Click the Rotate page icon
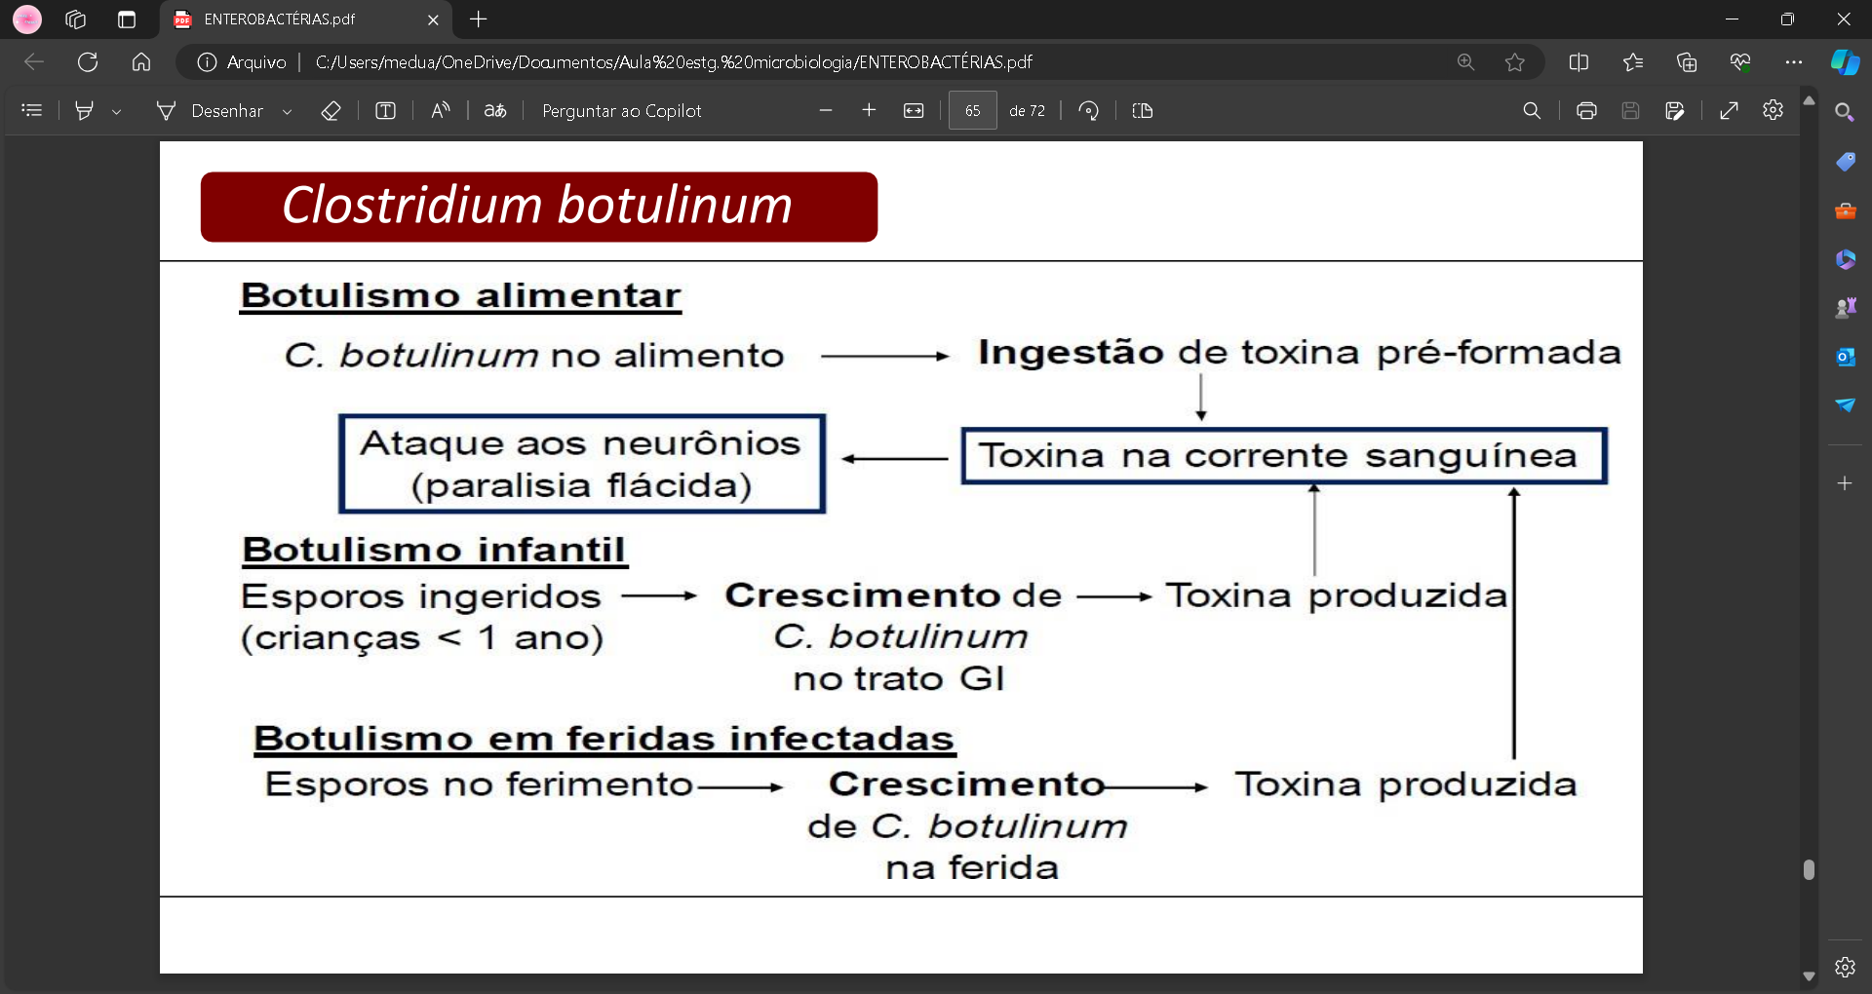This screenshot has width=1872, height=994. [x=1088, y=111]
